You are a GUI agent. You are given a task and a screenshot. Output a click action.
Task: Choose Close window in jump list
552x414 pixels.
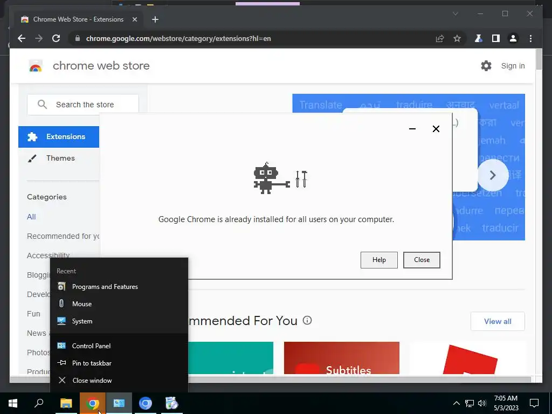pyautogui.click(x=119, y=380)
